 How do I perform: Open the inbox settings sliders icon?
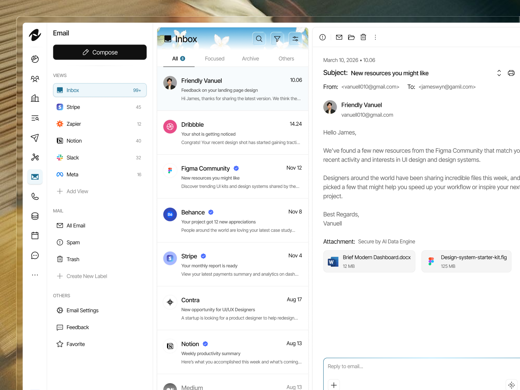(x=295, y=39)
